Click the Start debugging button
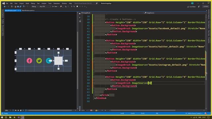212x119 pixels. point(55,7)
